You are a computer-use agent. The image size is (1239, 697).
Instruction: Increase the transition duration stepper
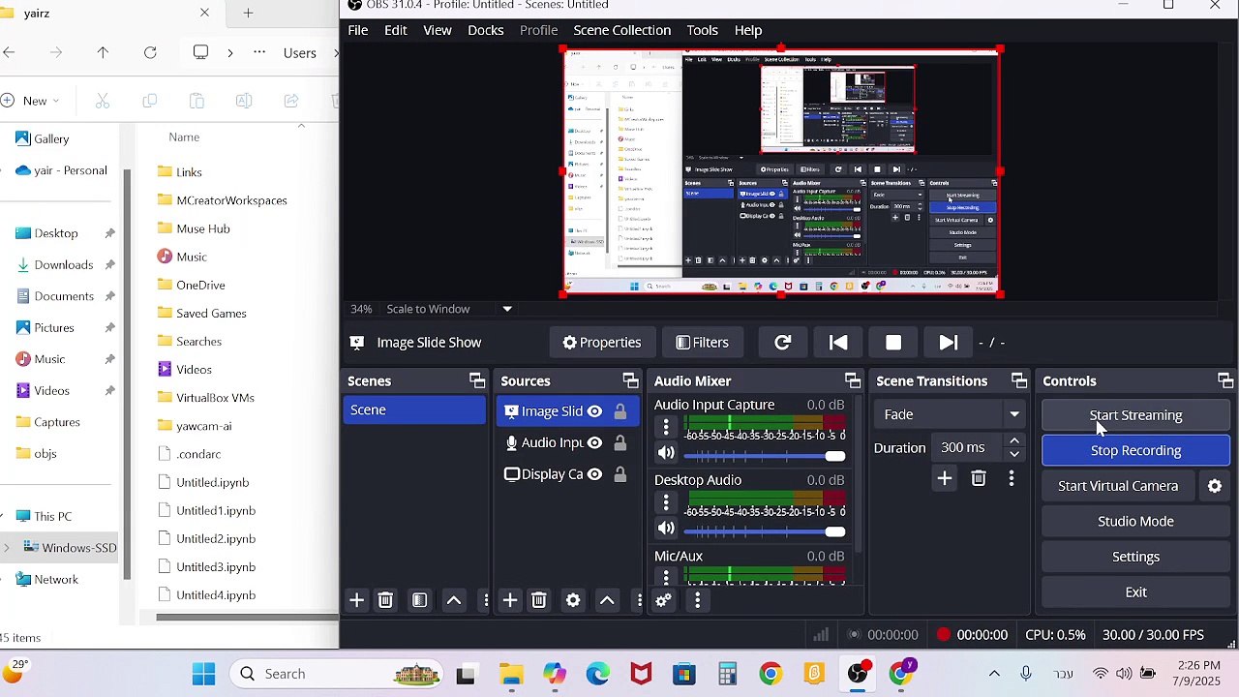pos(1014,441)
